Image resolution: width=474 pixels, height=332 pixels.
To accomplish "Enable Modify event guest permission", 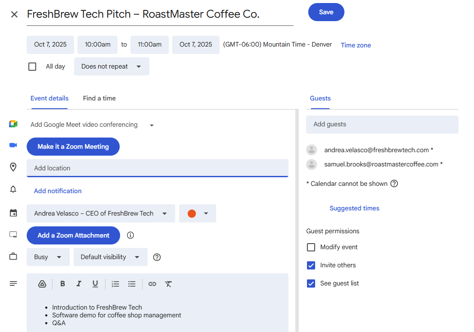I will [311, 247].
